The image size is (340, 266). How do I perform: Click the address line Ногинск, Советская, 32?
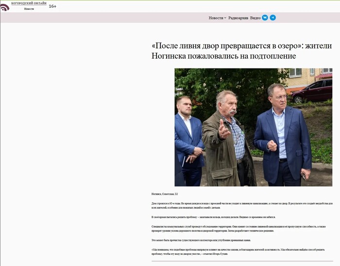[x=165, y=194]
